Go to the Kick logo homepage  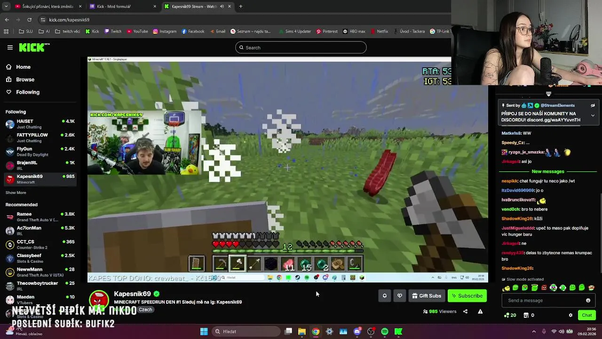[34, 47]
